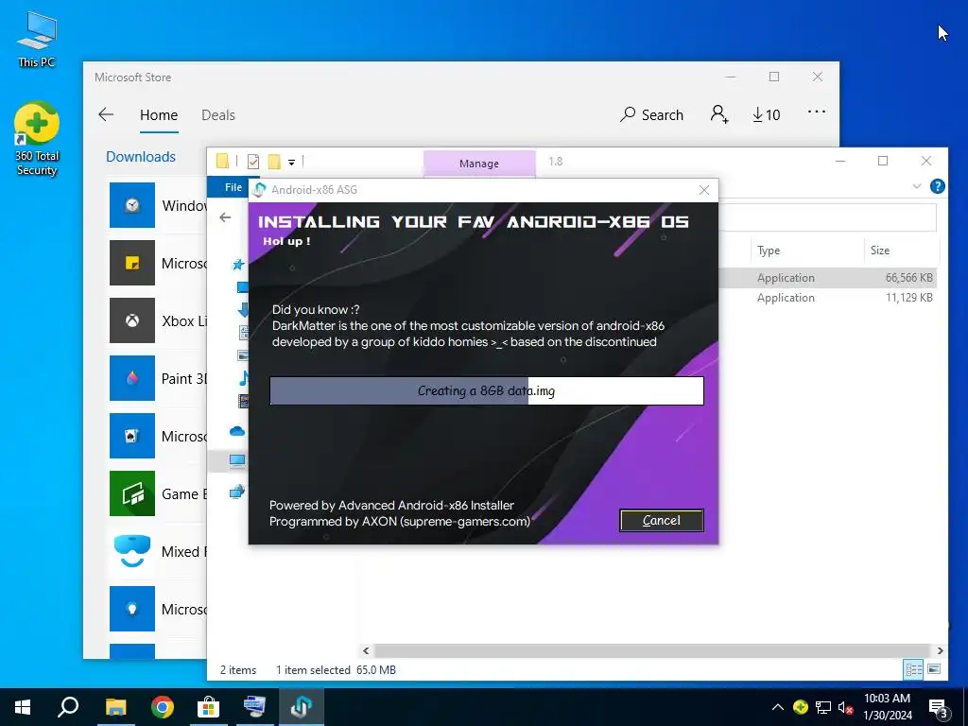This screenshot has height=726, width=968.
Task: Click the Creating 8GB data.img progress bar
Action: 487,390
